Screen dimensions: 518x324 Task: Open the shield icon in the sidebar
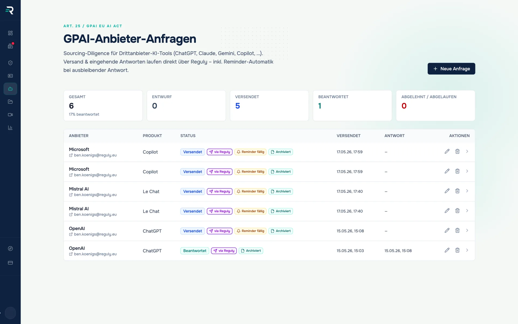10,63
